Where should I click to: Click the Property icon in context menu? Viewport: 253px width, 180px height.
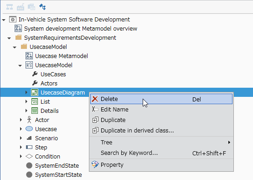pos(95,164)
